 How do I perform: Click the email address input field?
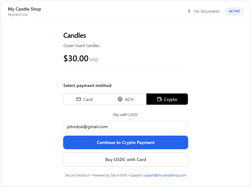tap(126, 127)
